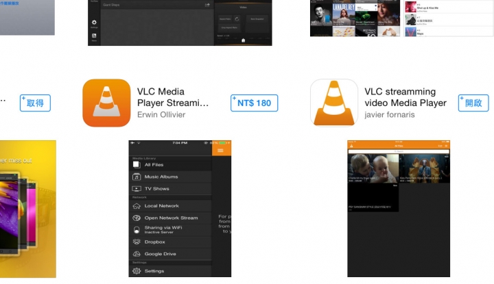View the dark sidebar menu screenshot
This screenshot has width=494, height=284.
(180, 209)
